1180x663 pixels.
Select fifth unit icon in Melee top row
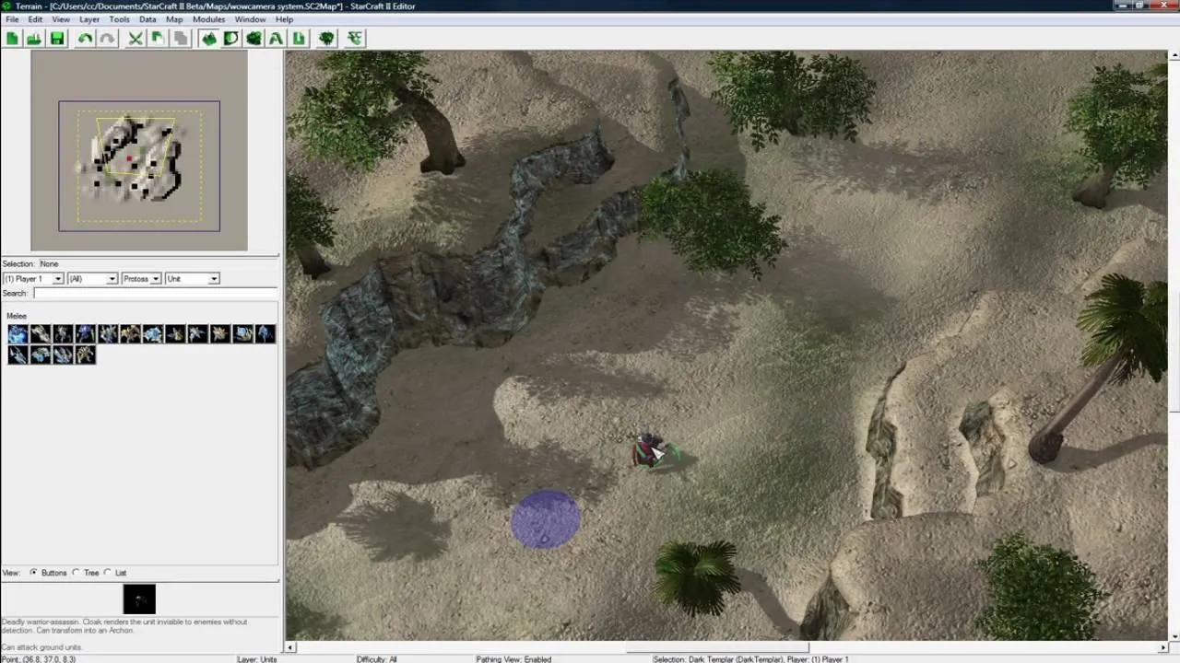coord(108,333)
